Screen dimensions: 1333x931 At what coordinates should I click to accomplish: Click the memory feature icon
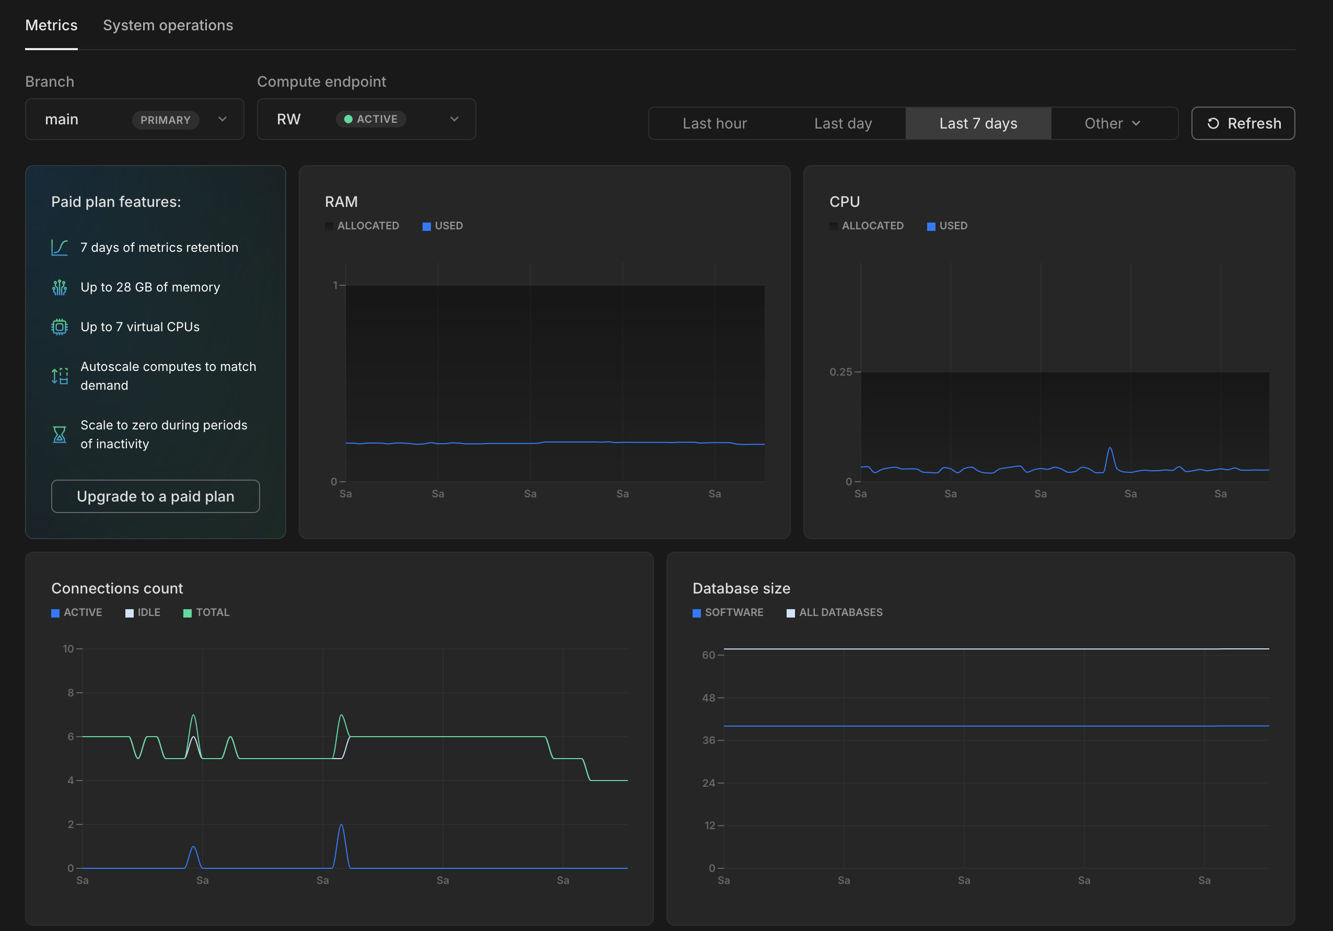(59, 287)
